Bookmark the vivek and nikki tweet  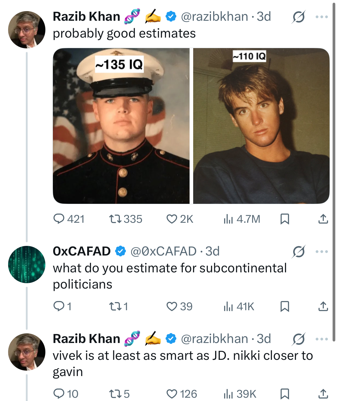tap(285, 394)
